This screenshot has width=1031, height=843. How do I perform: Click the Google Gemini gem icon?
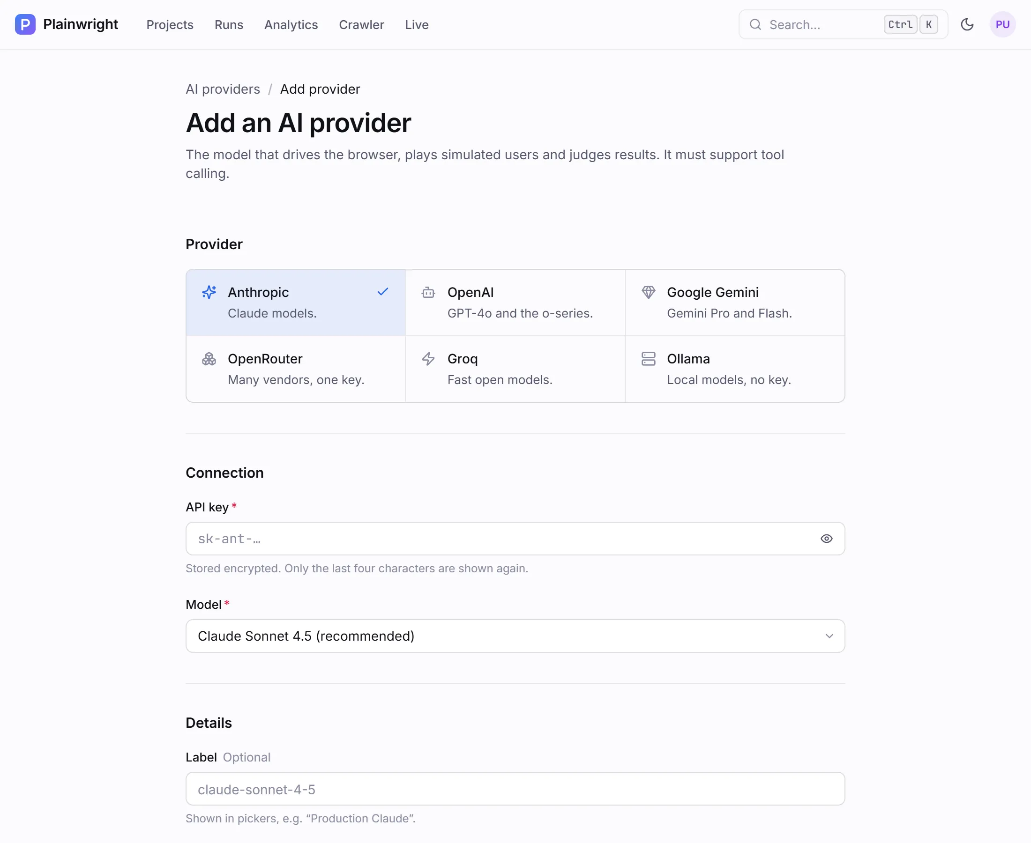point(648,292)
